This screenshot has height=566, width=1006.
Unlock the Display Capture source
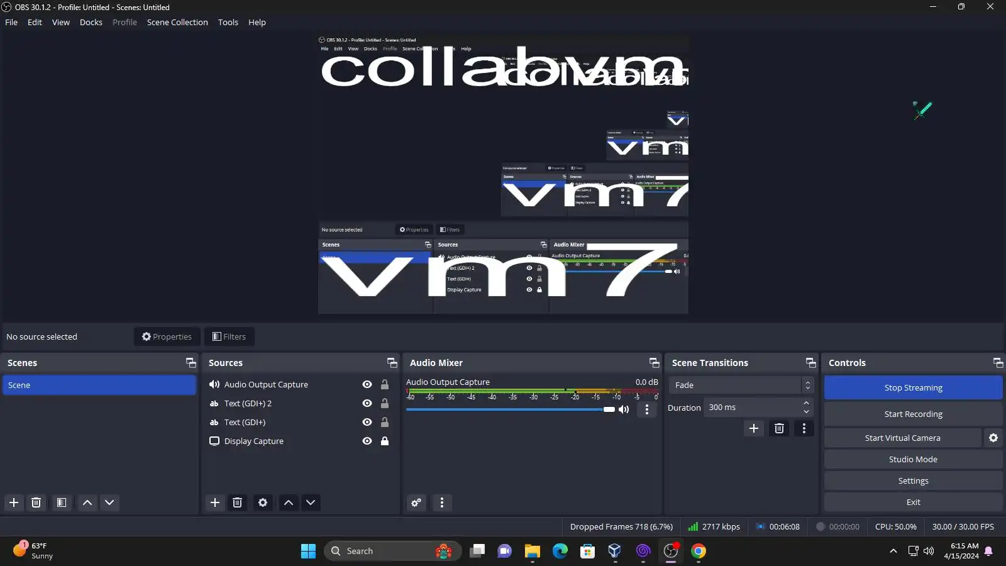(385, 441)
